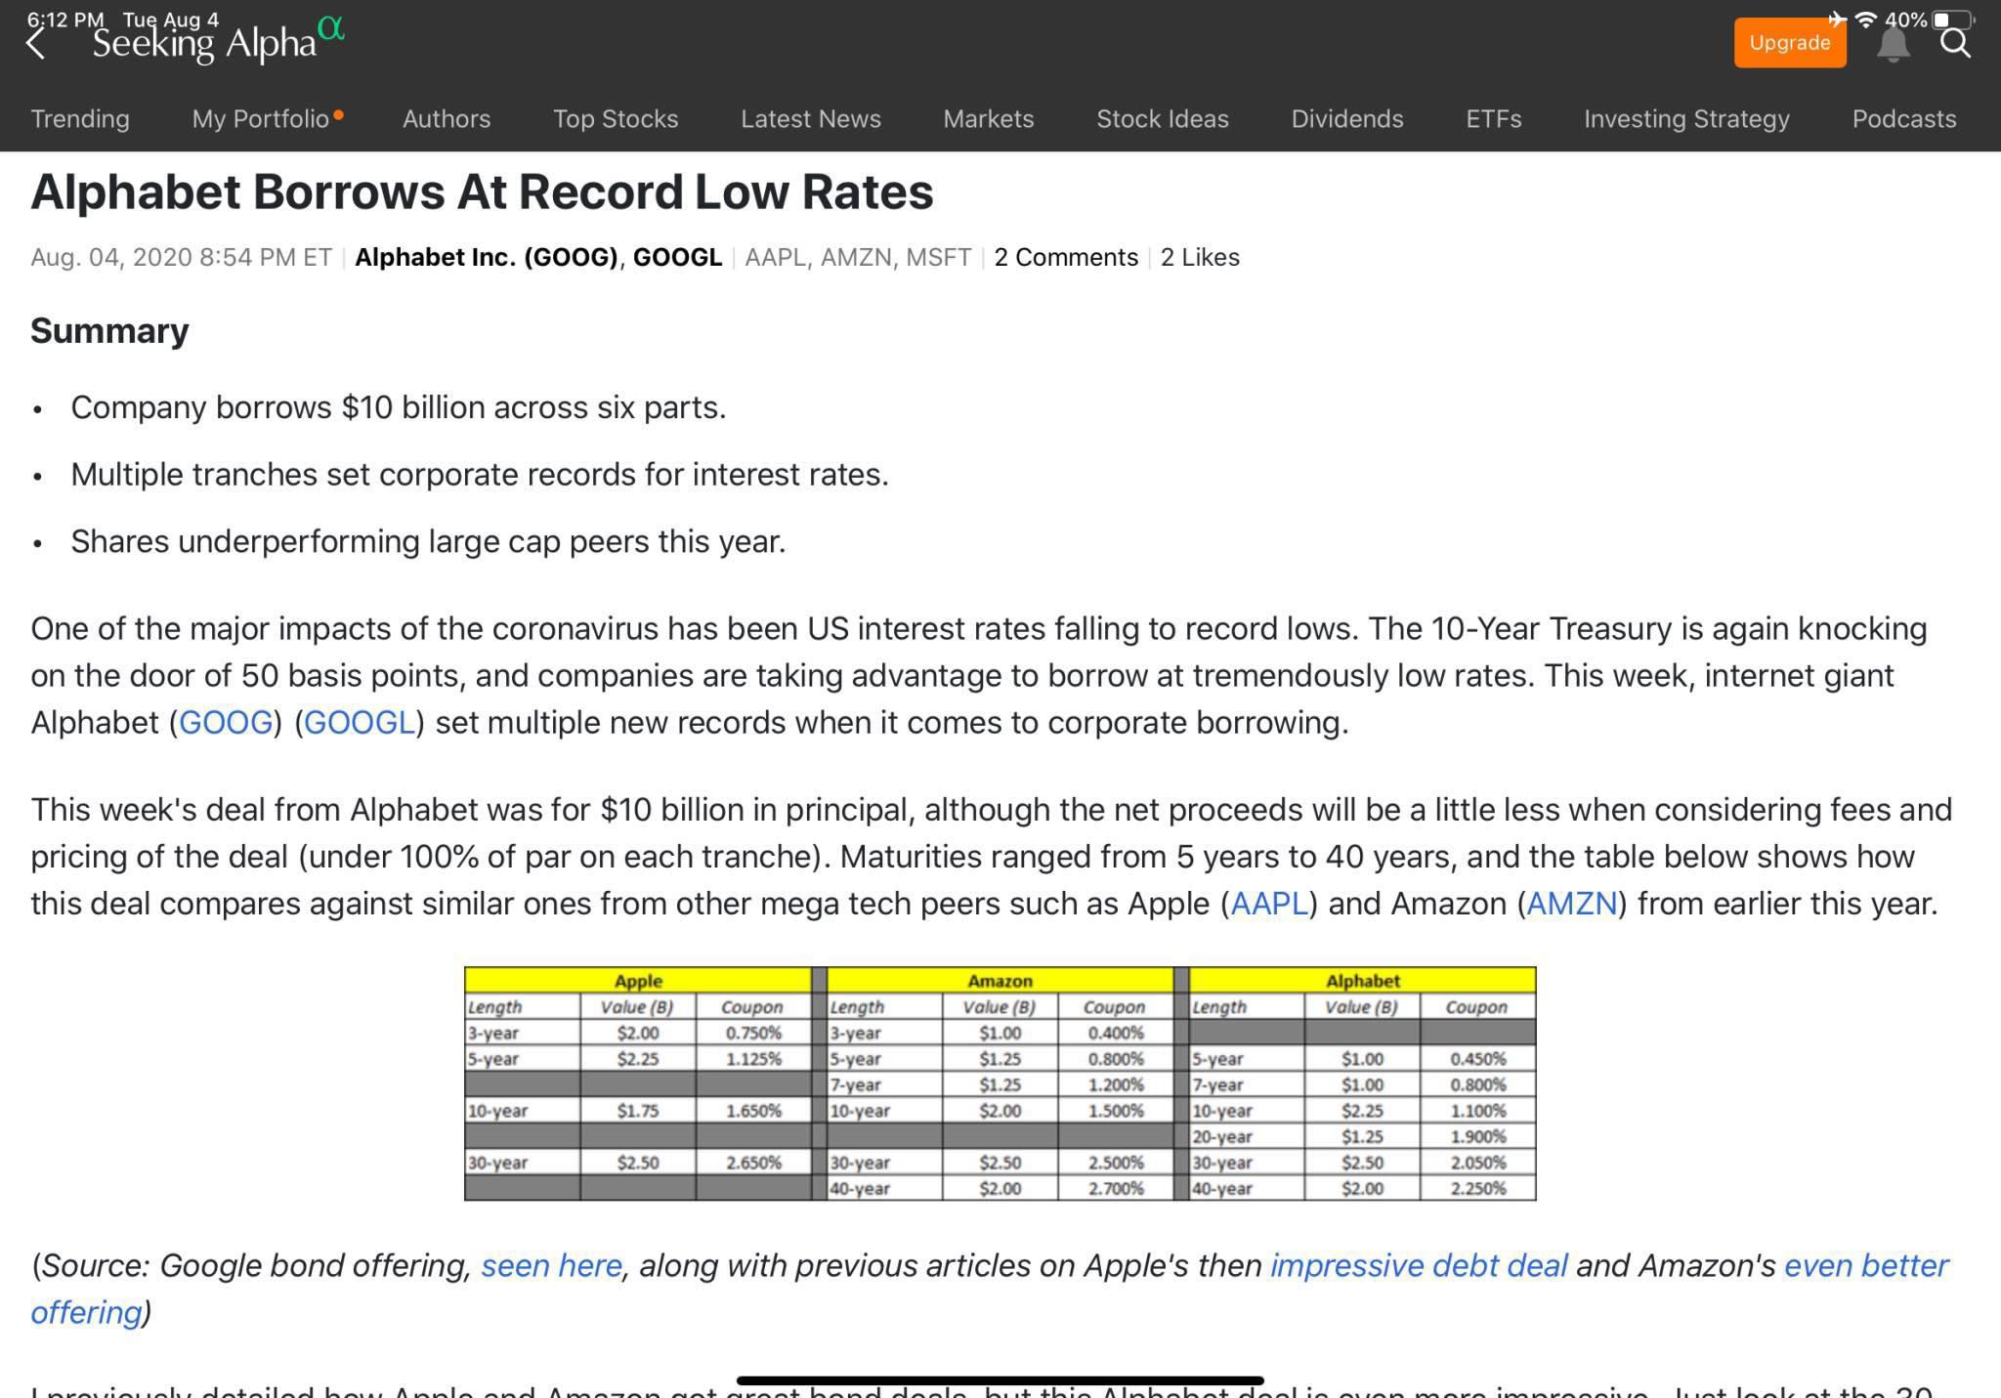Open the blue GOOGL link in paragraph
The height and width of the screenshot is (1398, 2001).
pos(360,723)
